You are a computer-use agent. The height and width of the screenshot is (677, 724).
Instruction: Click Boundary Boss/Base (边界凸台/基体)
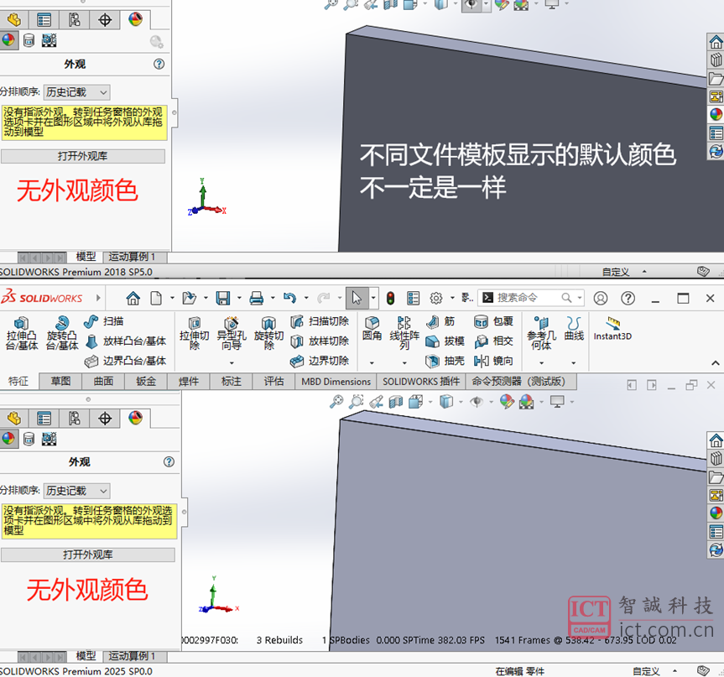(126, 361)
